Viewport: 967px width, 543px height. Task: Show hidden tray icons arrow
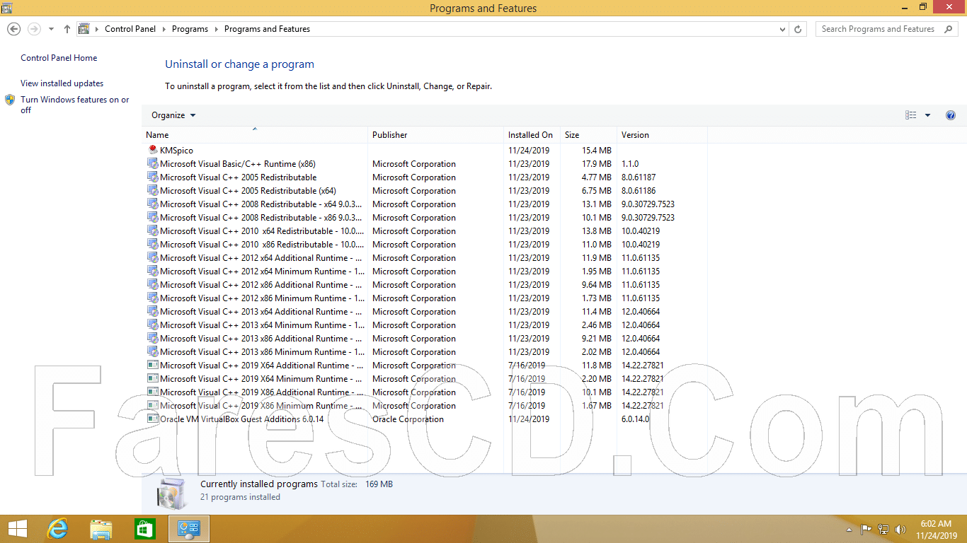point(849,530)
